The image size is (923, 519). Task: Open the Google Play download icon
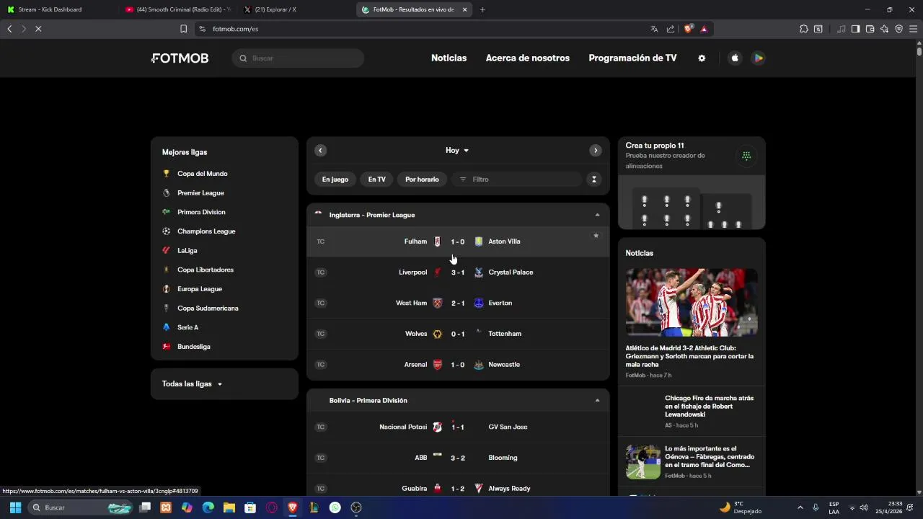pyautogui.click(x=758, y=58)
